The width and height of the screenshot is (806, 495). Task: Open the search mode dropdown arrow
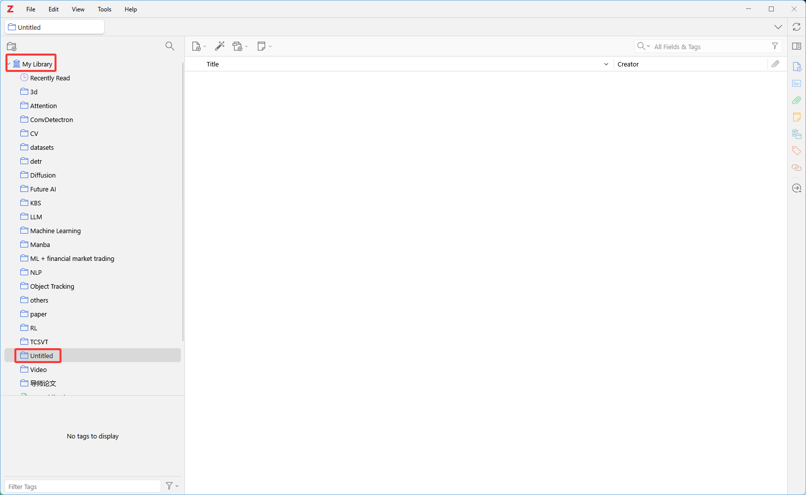click(648, 46)
